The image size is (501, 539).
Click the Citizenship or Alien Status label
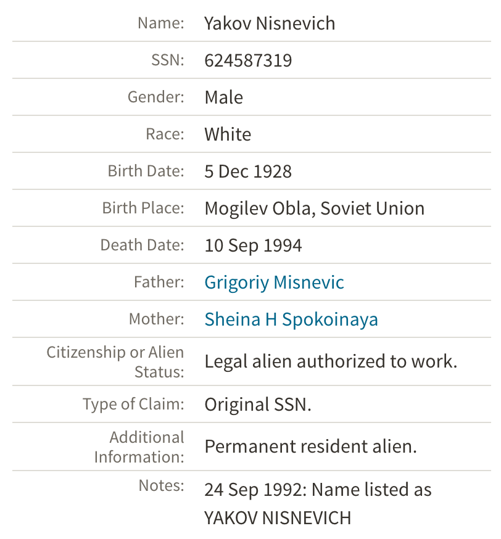click(115, 362)
